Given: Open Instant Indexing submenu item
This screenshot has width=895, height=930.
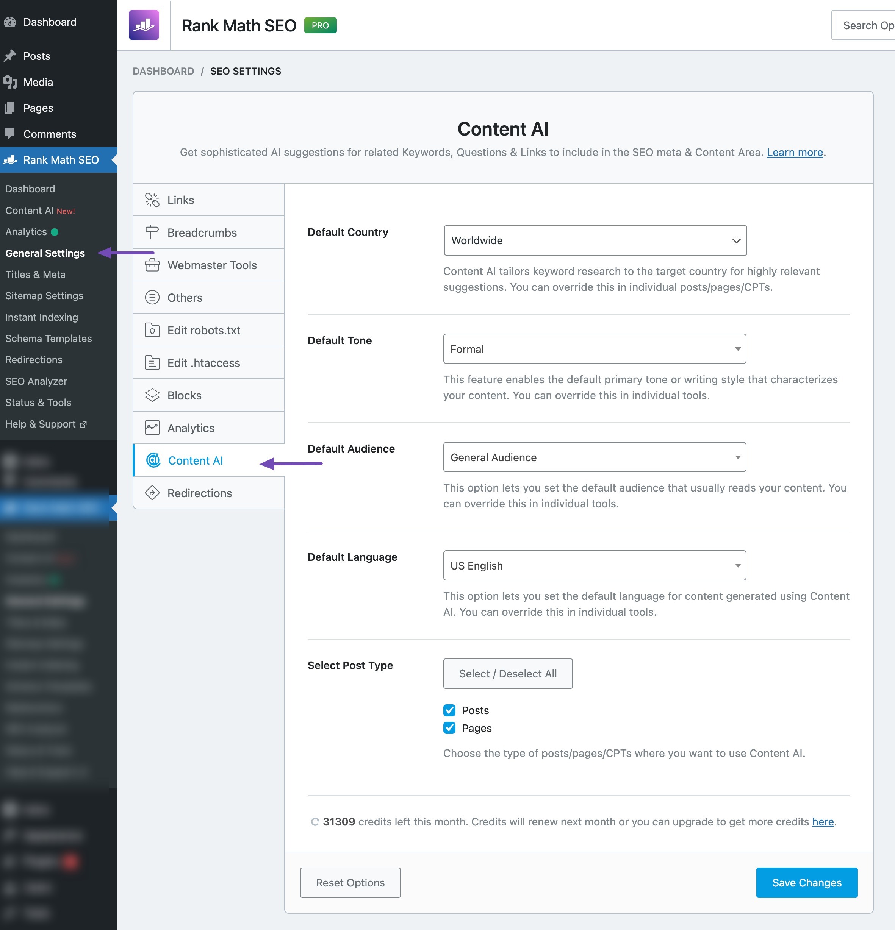Looking at the screenshot, I should coord(42,317).
